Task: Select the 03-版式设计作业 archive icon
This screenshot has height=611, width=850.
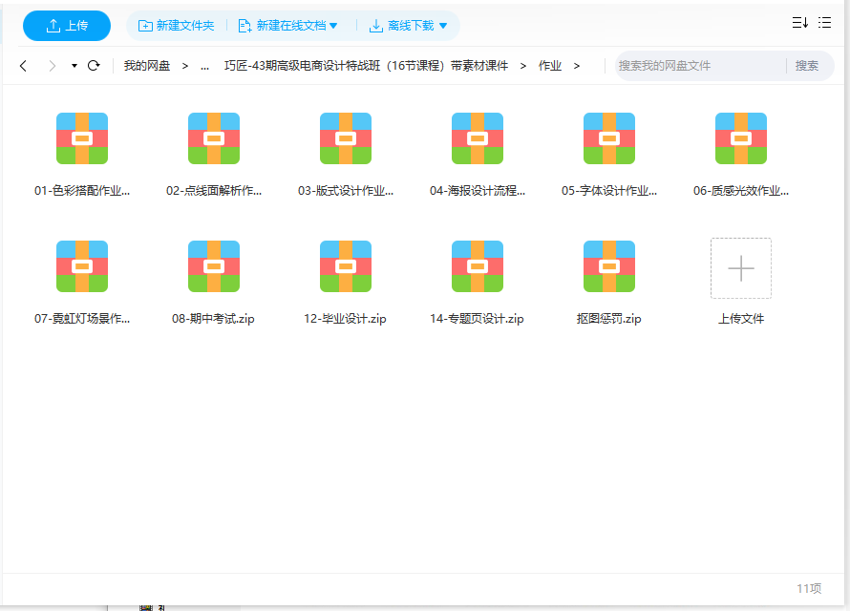Action: [346, 138]
